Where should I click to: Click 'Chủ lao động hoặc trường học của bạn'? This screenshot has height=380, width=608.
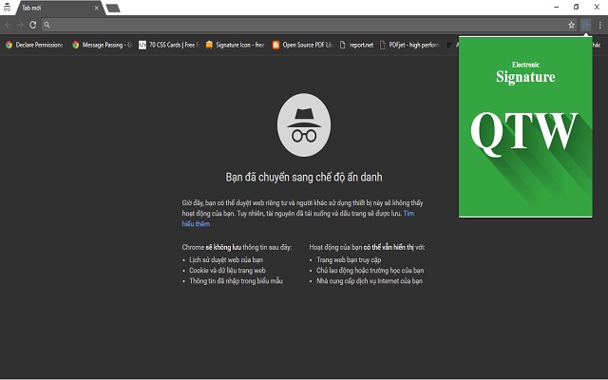point(370,270)
